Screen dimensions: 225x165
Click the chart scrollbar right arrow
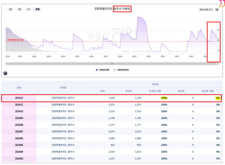pos(218,64)
